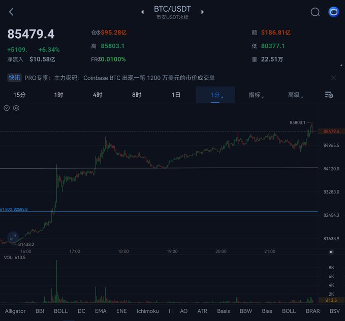Click the 85803.1 chart high label
The width and height of the screenshot is (345, 321).
(x=297, y=122)
